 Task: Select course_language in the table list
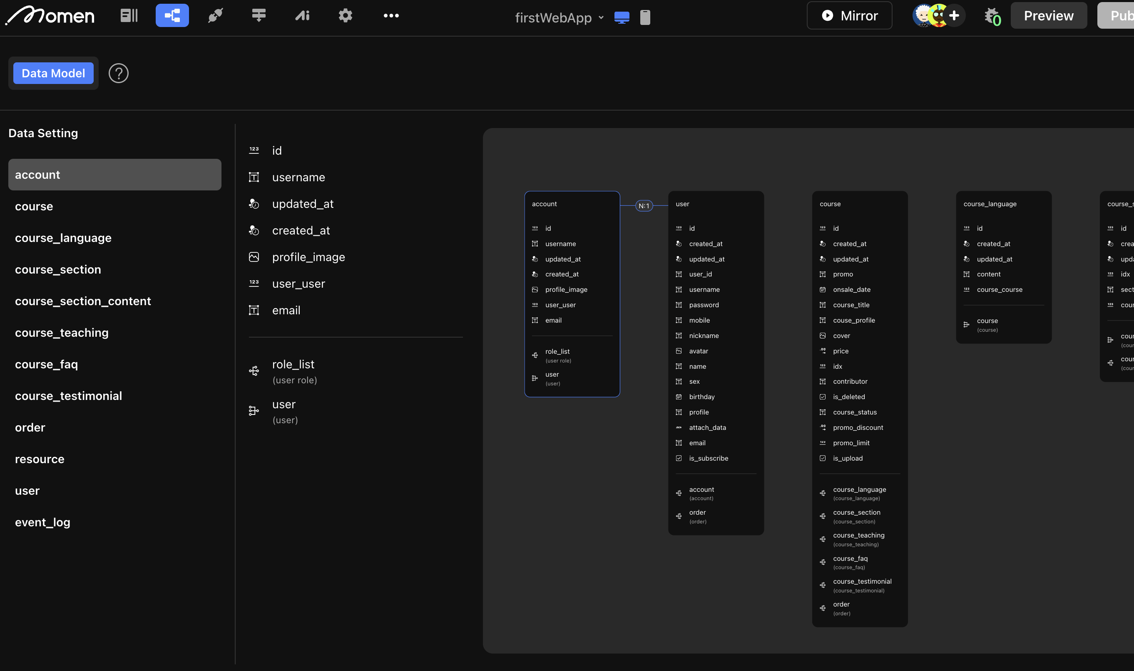pyautogui.click(x=114, y=238)
